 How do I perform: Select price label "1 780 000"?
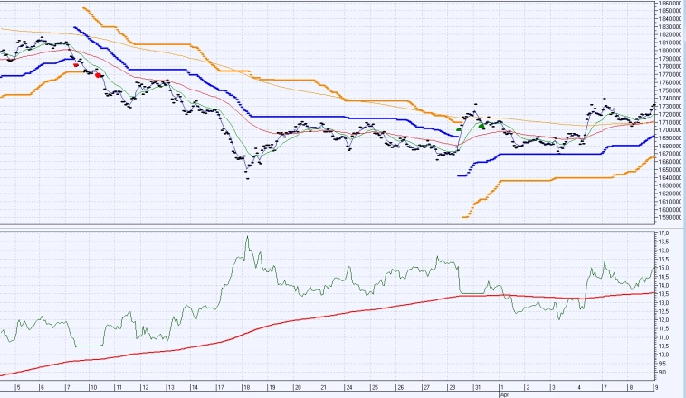(x=671, y=66)
